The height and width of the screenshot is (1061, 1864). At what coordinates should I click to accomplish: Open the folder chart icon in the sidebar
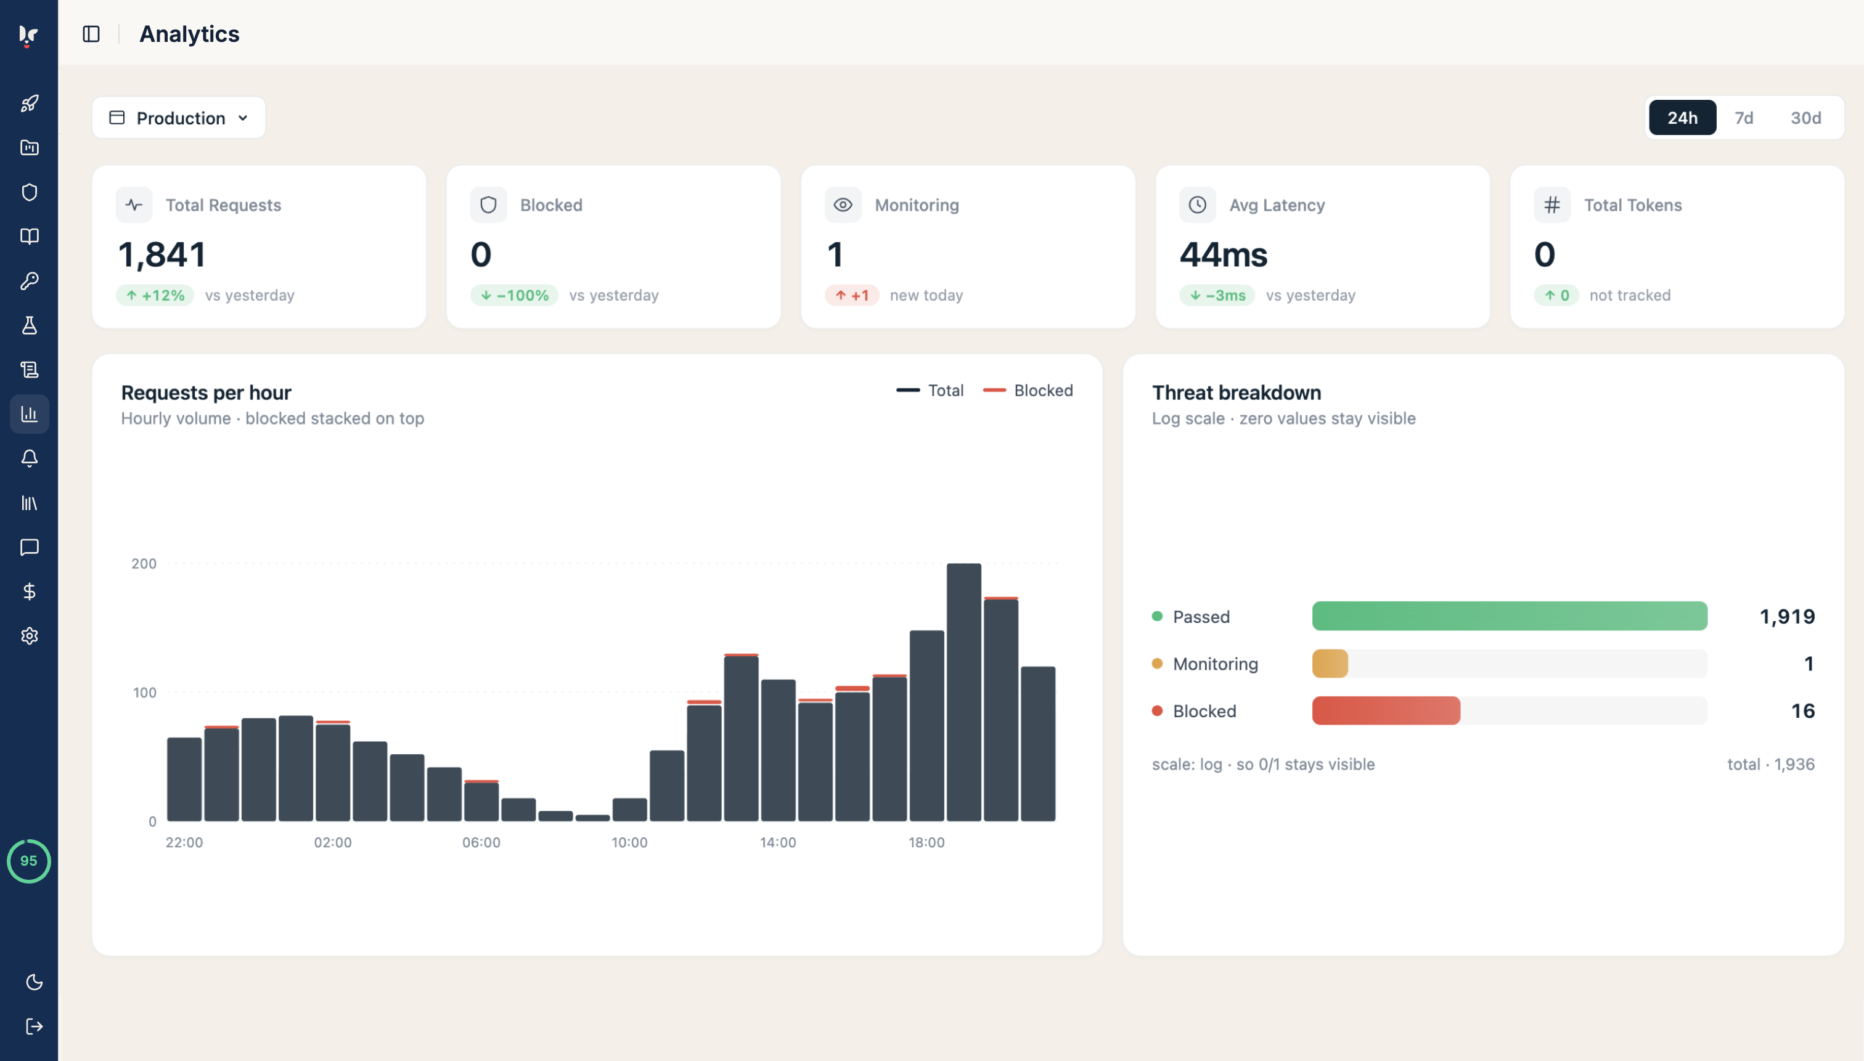coord(29,148)
